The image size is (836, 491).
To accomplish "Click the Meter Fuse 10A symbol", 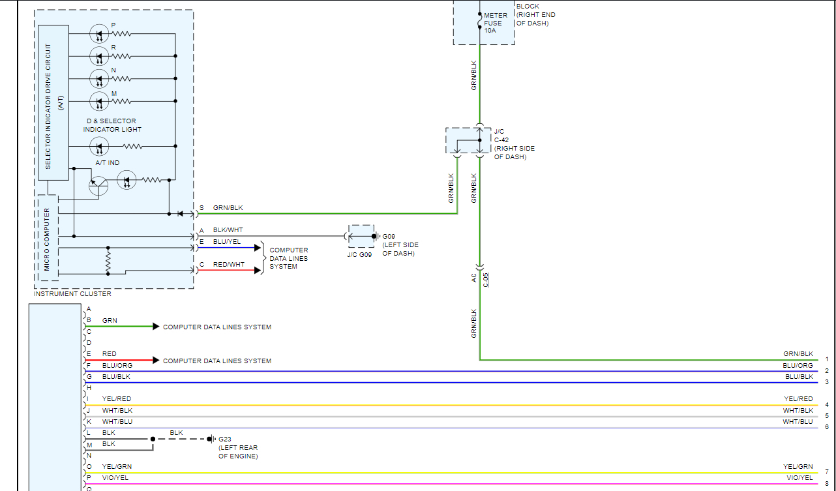I will pyautogui.click(x=480, y=23).
